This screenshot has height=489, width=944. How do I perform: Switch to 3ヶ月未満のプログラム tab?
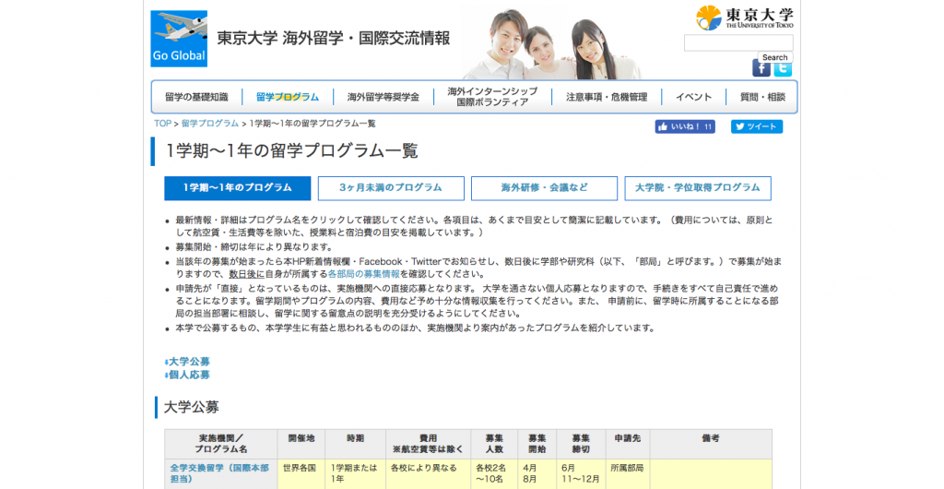click(x=390, y=188)
